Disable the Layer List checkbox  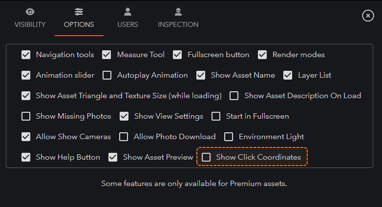click(x=288, y=75)
